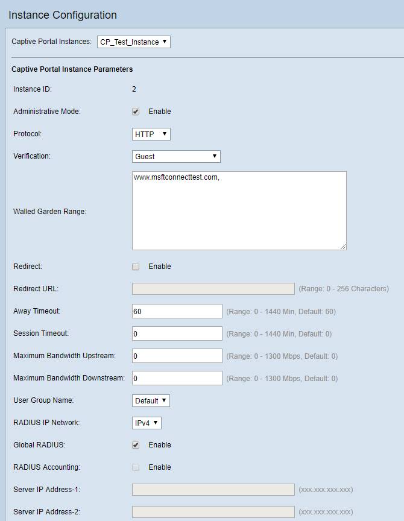This screenshot has width=404, height=521.
Task: Focus the Away Timeout input field
Action: [x=177, y=311]
